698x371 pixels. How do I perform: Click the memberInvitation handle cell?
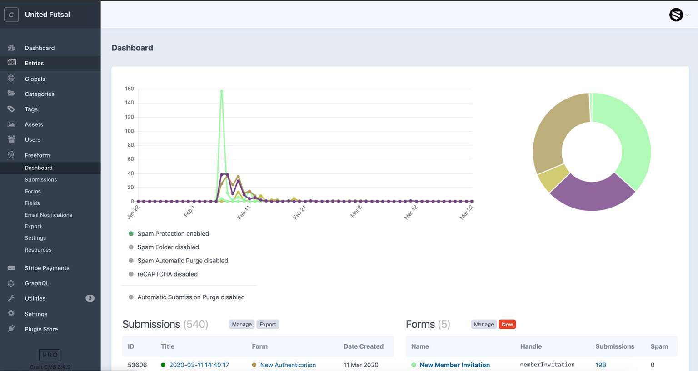tap(547, 365)
